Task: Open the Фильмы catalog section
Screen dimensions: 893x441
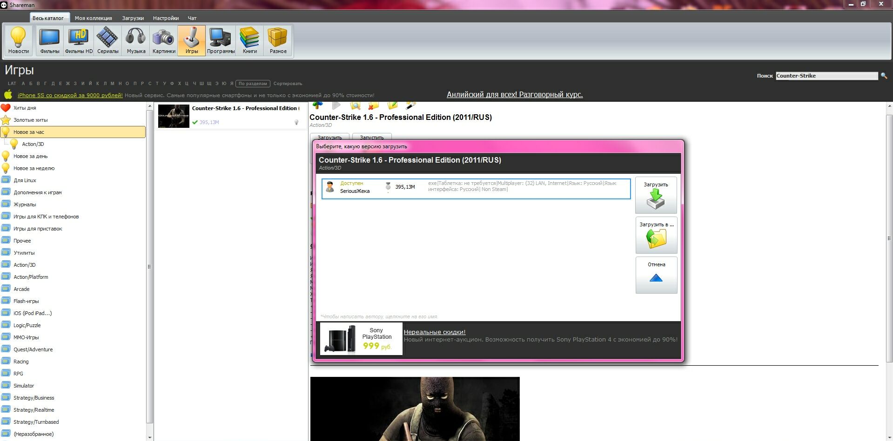Action: 50,40
